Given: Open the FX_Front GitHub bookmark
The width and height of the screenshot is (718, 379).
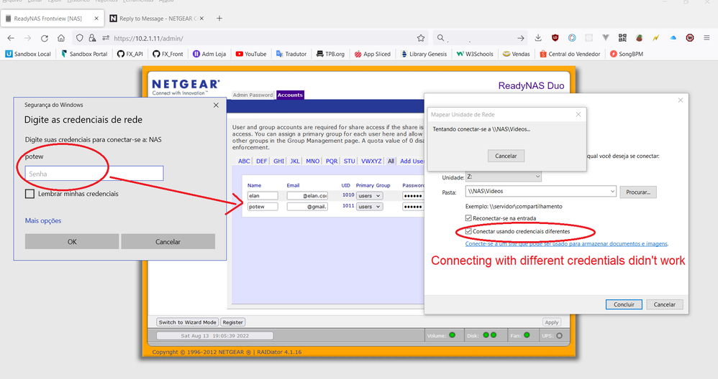Looking at the screenshot, I should coord(168,54).
